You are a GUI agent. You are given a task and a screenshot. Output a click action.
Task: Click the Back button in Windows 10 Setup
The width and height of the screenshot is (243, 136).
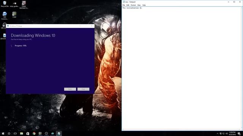(70, 89)
